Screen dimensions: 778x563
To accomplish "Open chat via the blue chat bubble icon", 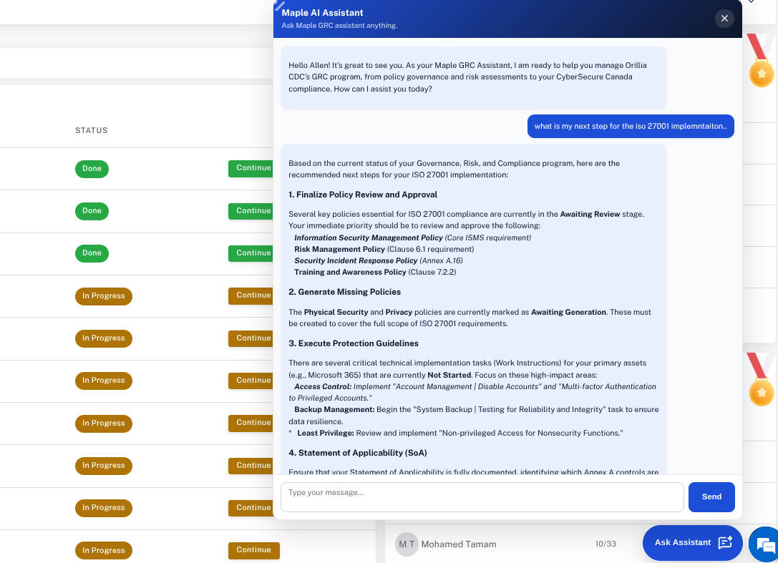I will click(x=764, y=544).
